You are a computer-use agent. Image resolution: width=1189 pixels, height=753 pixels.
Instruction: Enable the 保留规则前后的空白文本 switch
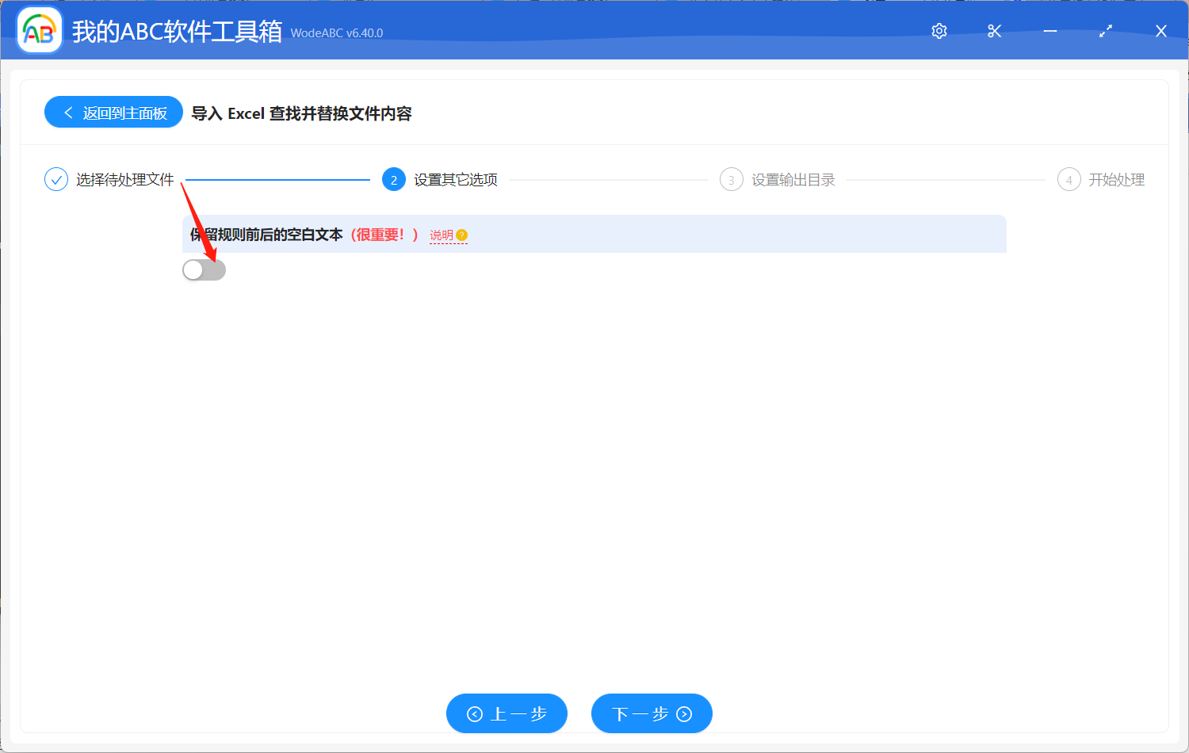204,269
